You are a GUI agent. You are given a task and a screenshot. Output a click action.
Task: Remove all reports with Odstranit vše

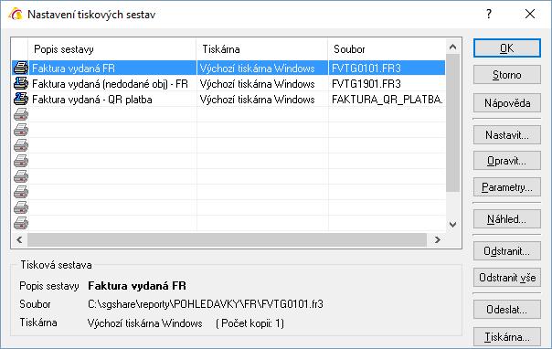507,277
